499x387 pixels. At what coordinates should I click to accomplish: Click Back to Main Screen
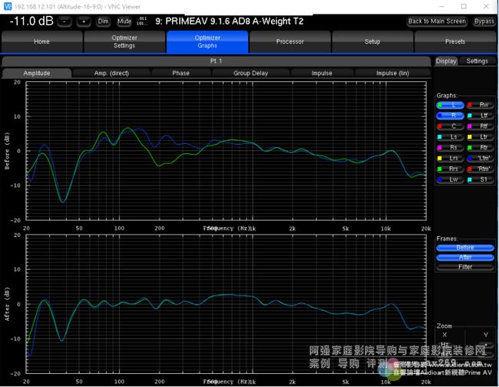[x=437, y=21]
